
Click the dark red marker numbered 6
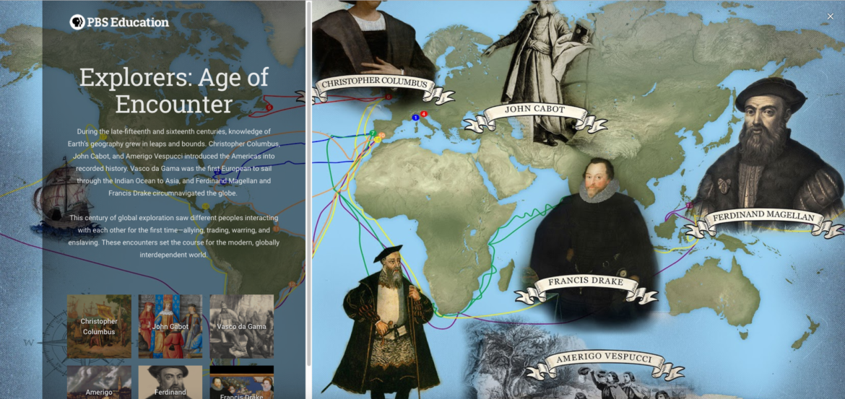click(389, 97)
